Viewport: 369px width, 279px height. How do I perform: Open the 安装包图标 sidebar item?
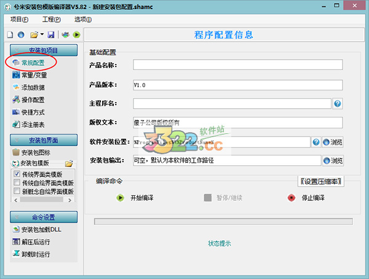(x=31, y=152)
